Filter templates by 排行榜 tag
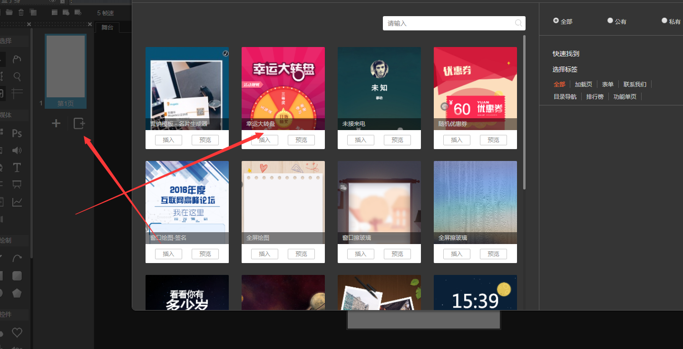 595,96
